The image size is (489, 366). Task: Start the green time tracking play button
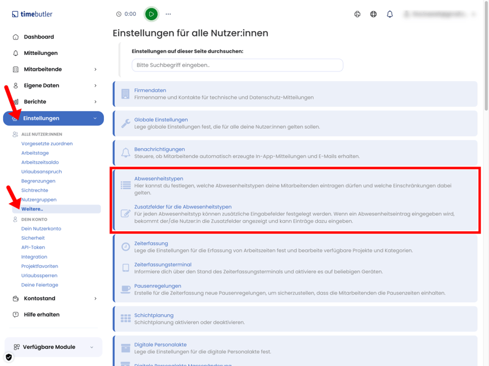point(151,14)
